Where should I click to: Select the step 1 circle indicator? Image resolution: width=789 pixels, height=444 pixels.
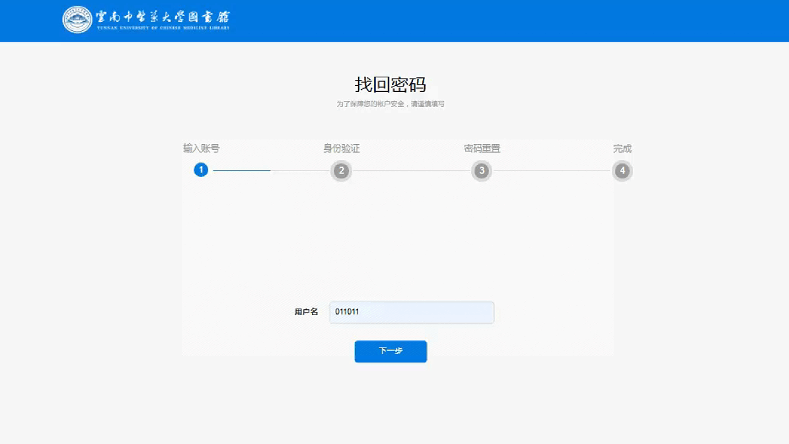201,170
